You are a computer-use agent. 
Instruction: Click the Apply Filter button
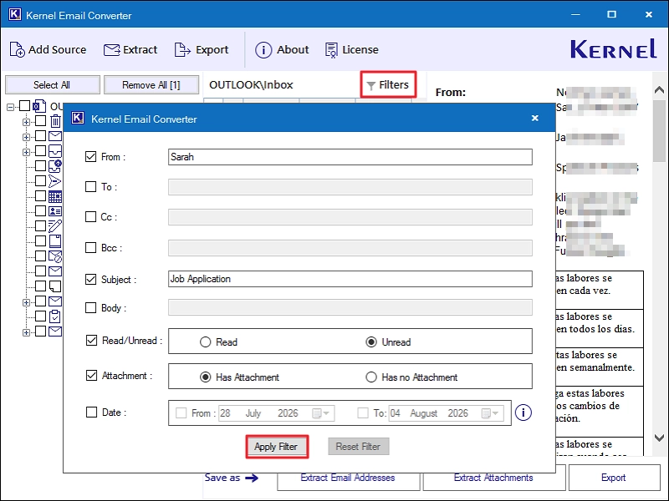[x=277, y=447]
